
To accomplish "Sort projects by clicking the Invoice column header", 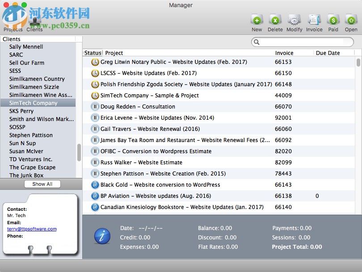I will [x=285, y=53].
